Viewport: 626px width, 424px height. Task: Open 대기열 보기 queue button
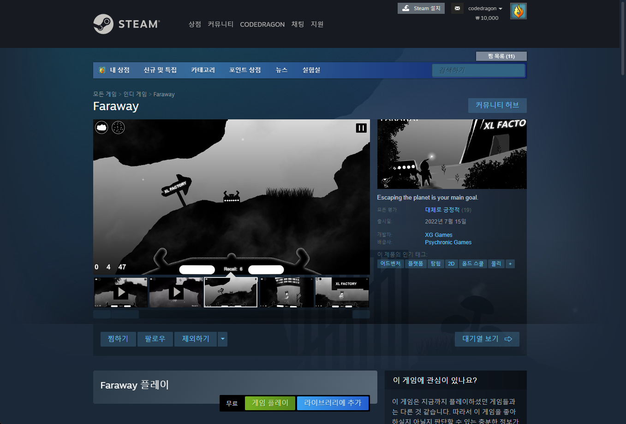[x=487, y=339]
